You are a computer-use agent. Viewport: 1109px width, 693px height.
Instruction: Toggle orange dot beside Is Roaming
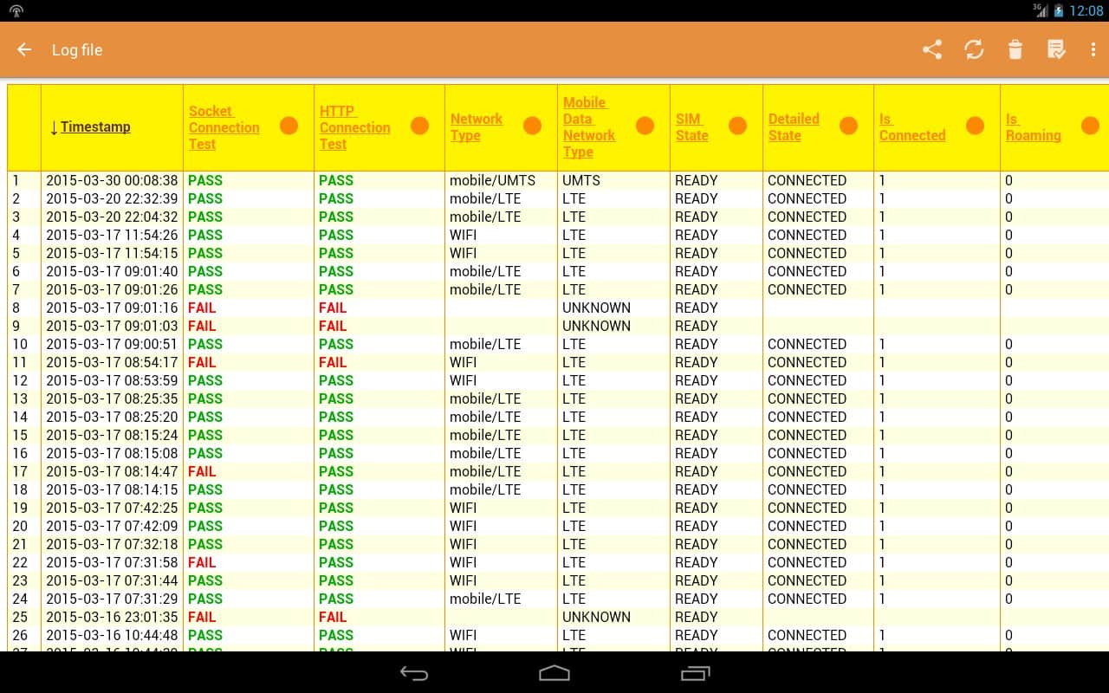pyautogui.click(x=1090, y=126)
